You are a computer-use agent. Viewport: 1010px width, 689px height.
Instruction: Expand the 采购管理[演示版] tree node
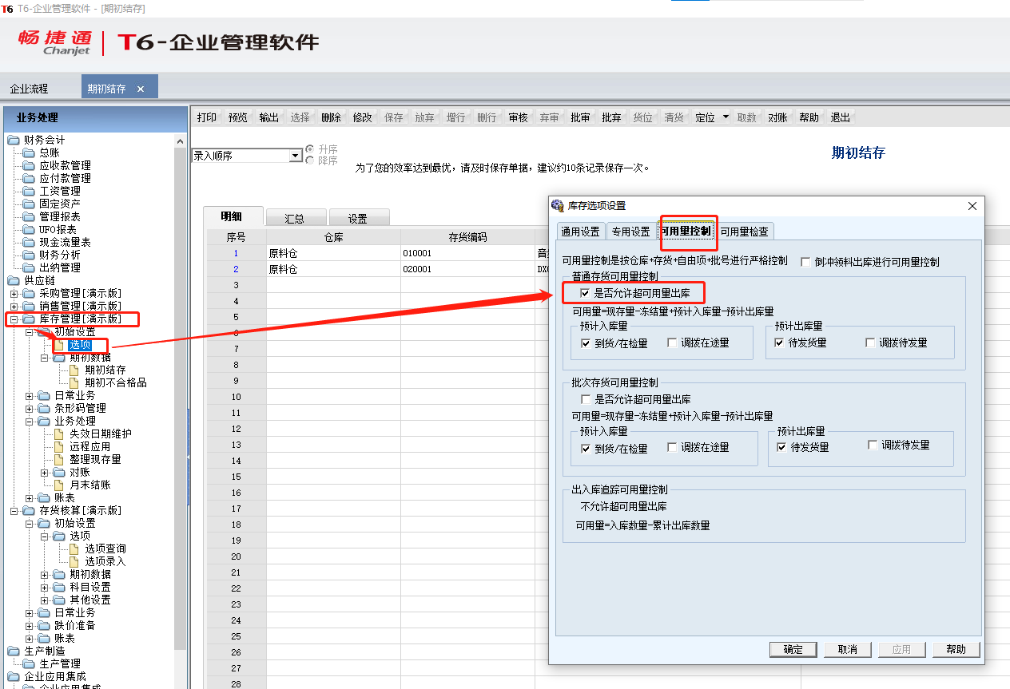click(x=14, y=293)
